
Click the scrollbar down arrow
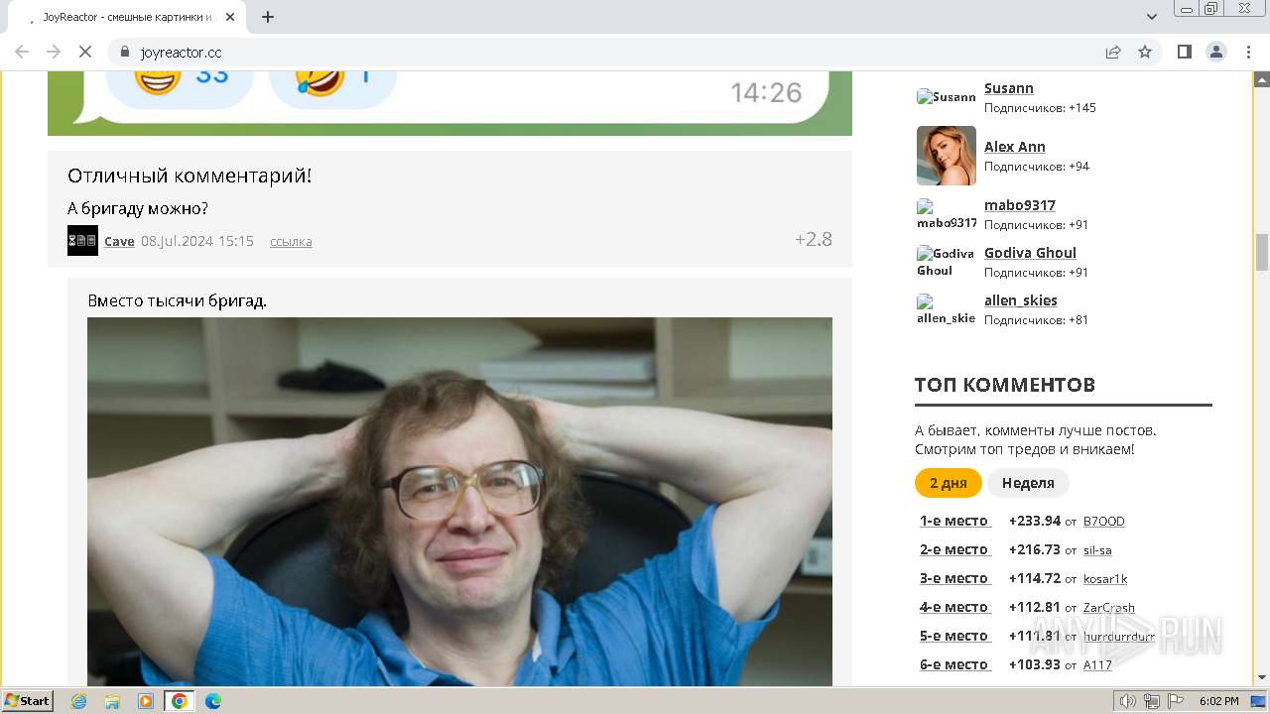pos(1262,677)
